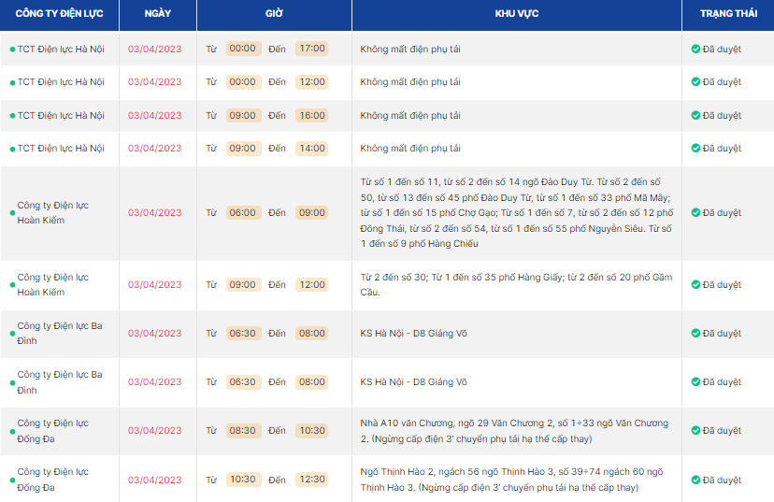
Task: Click the 'Đã duyệt' label in the 09:00–14:00 row
Action: point(722,148)
